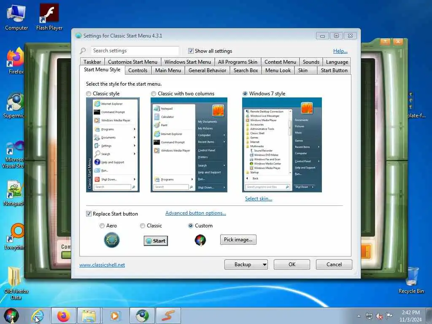
Task: Choose the Classic start button option
Action: coord(143,226)
